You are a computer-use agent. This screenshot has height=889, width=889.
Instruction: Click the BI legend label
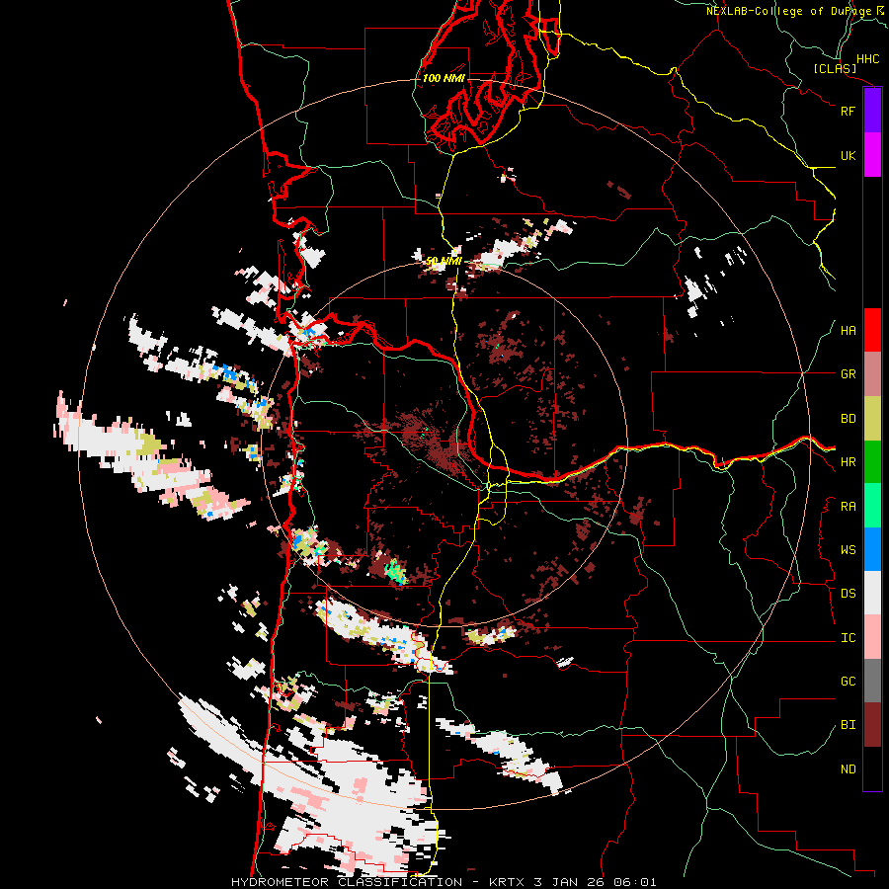[x=848, y=725]
